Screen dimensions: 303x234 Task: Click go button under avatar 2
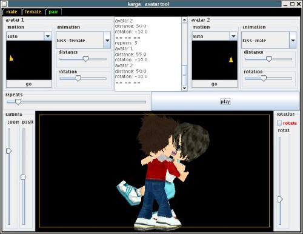pyautogui.click(x=215, y=84)
